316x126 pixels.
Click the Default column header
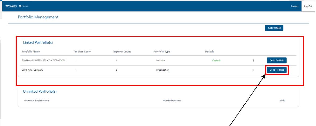[x=209, y=52]
